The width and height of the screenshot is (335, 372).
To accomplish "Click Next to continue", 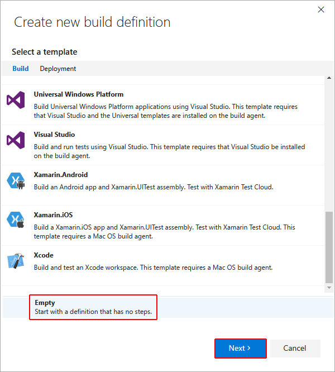I will click(240, 348).
